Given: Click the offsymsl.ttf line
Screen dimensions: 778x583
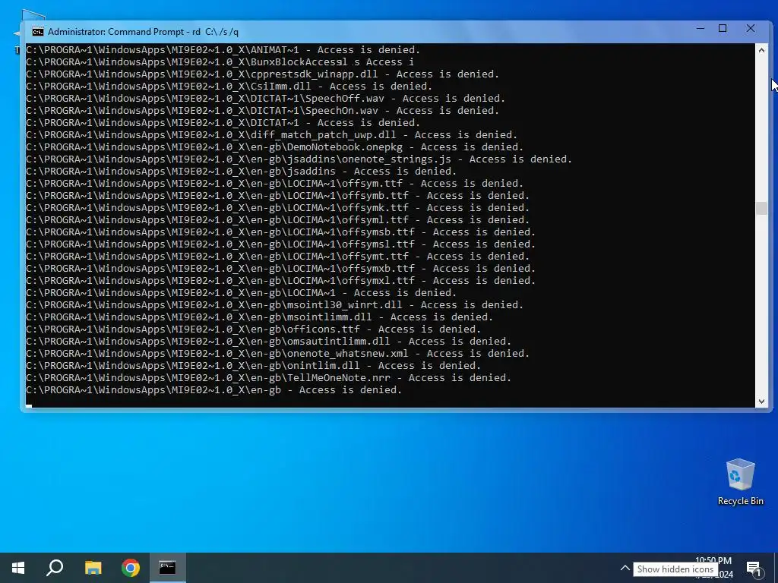Looking at the screenshot, I should pos(281,244).
